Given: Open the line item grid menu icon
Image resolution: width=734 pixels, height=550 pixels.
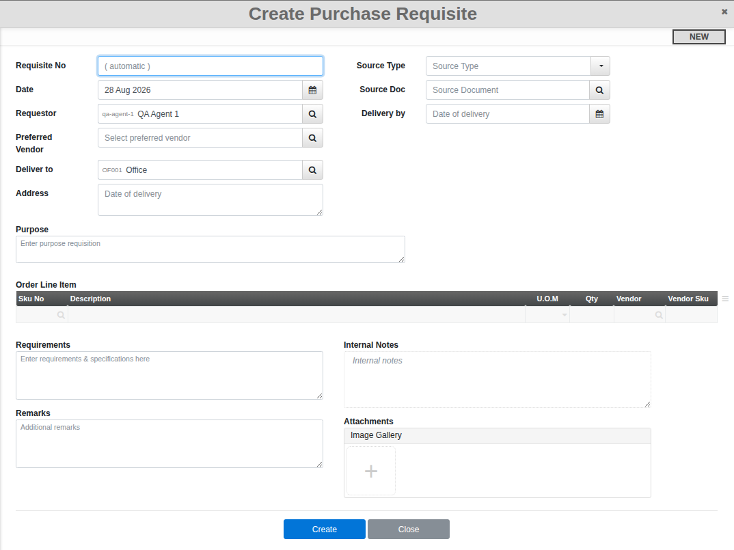Looking at the screenshot, I should point(725,299).
